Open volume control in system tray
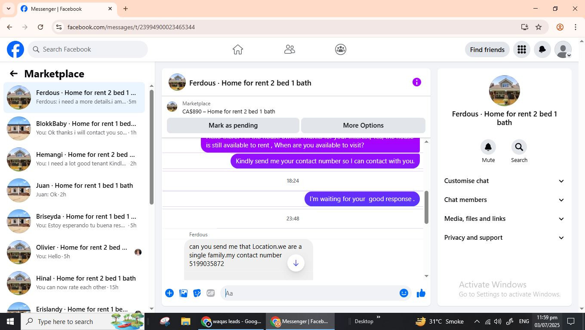Screen dimensions: 585x330 click(498, 321)
